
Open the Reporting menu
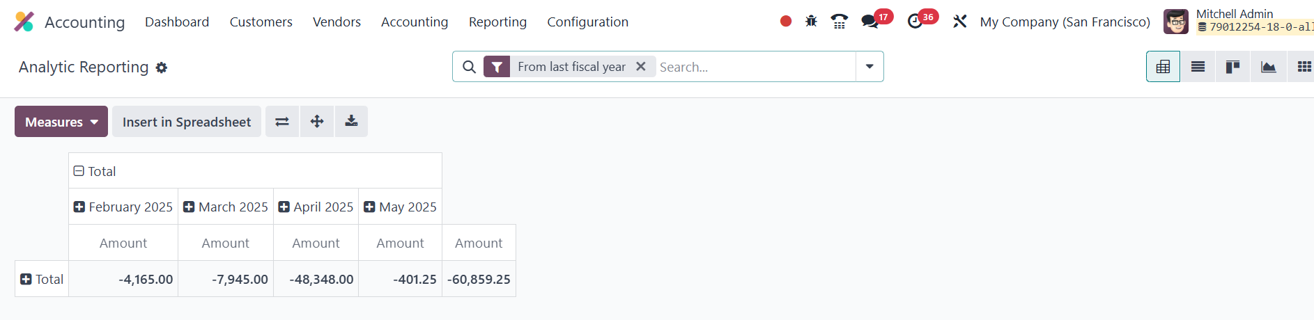(x=497, y=22)
